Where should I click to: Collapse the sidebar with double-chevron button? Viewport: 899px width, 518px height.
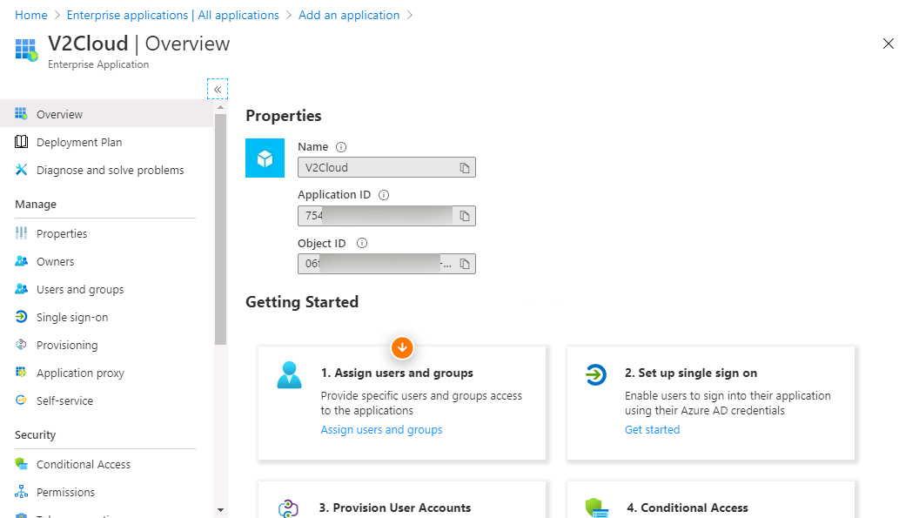[218, 89]
